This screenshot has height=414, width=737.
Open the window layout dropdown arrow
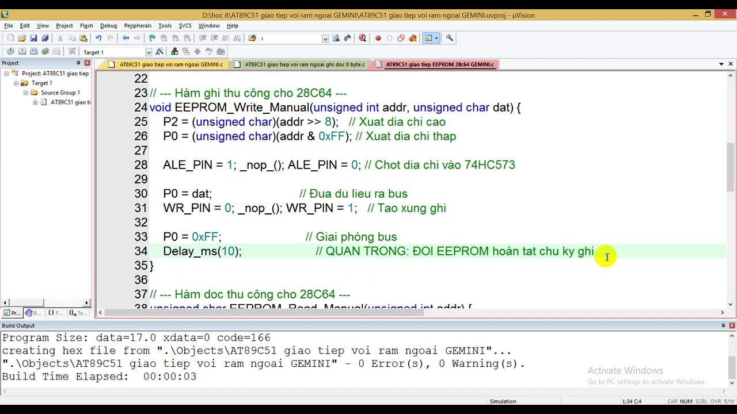[x=436, y=38]
